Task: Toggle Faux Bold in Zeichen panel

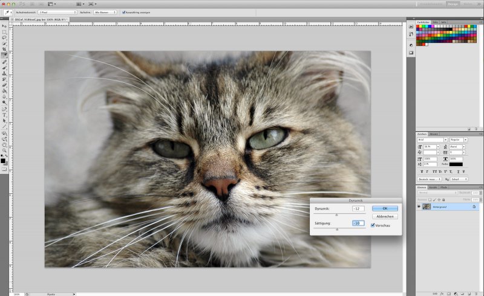Action: (x=422, y=172)
